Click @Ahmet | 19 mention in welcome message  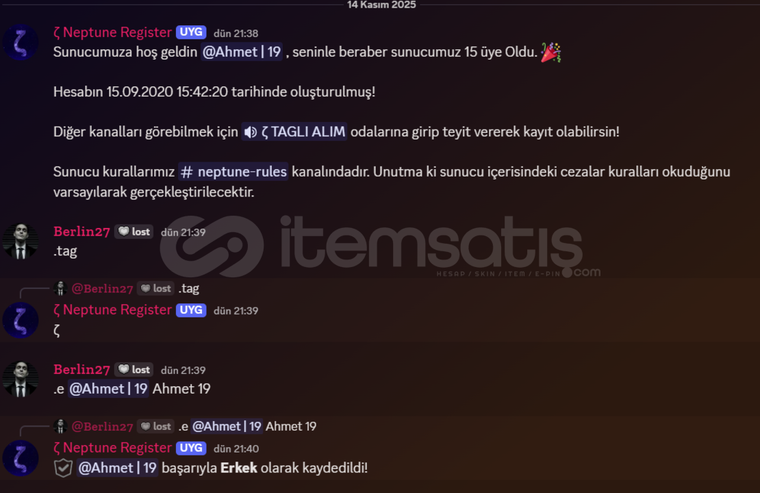coord(242,52)
